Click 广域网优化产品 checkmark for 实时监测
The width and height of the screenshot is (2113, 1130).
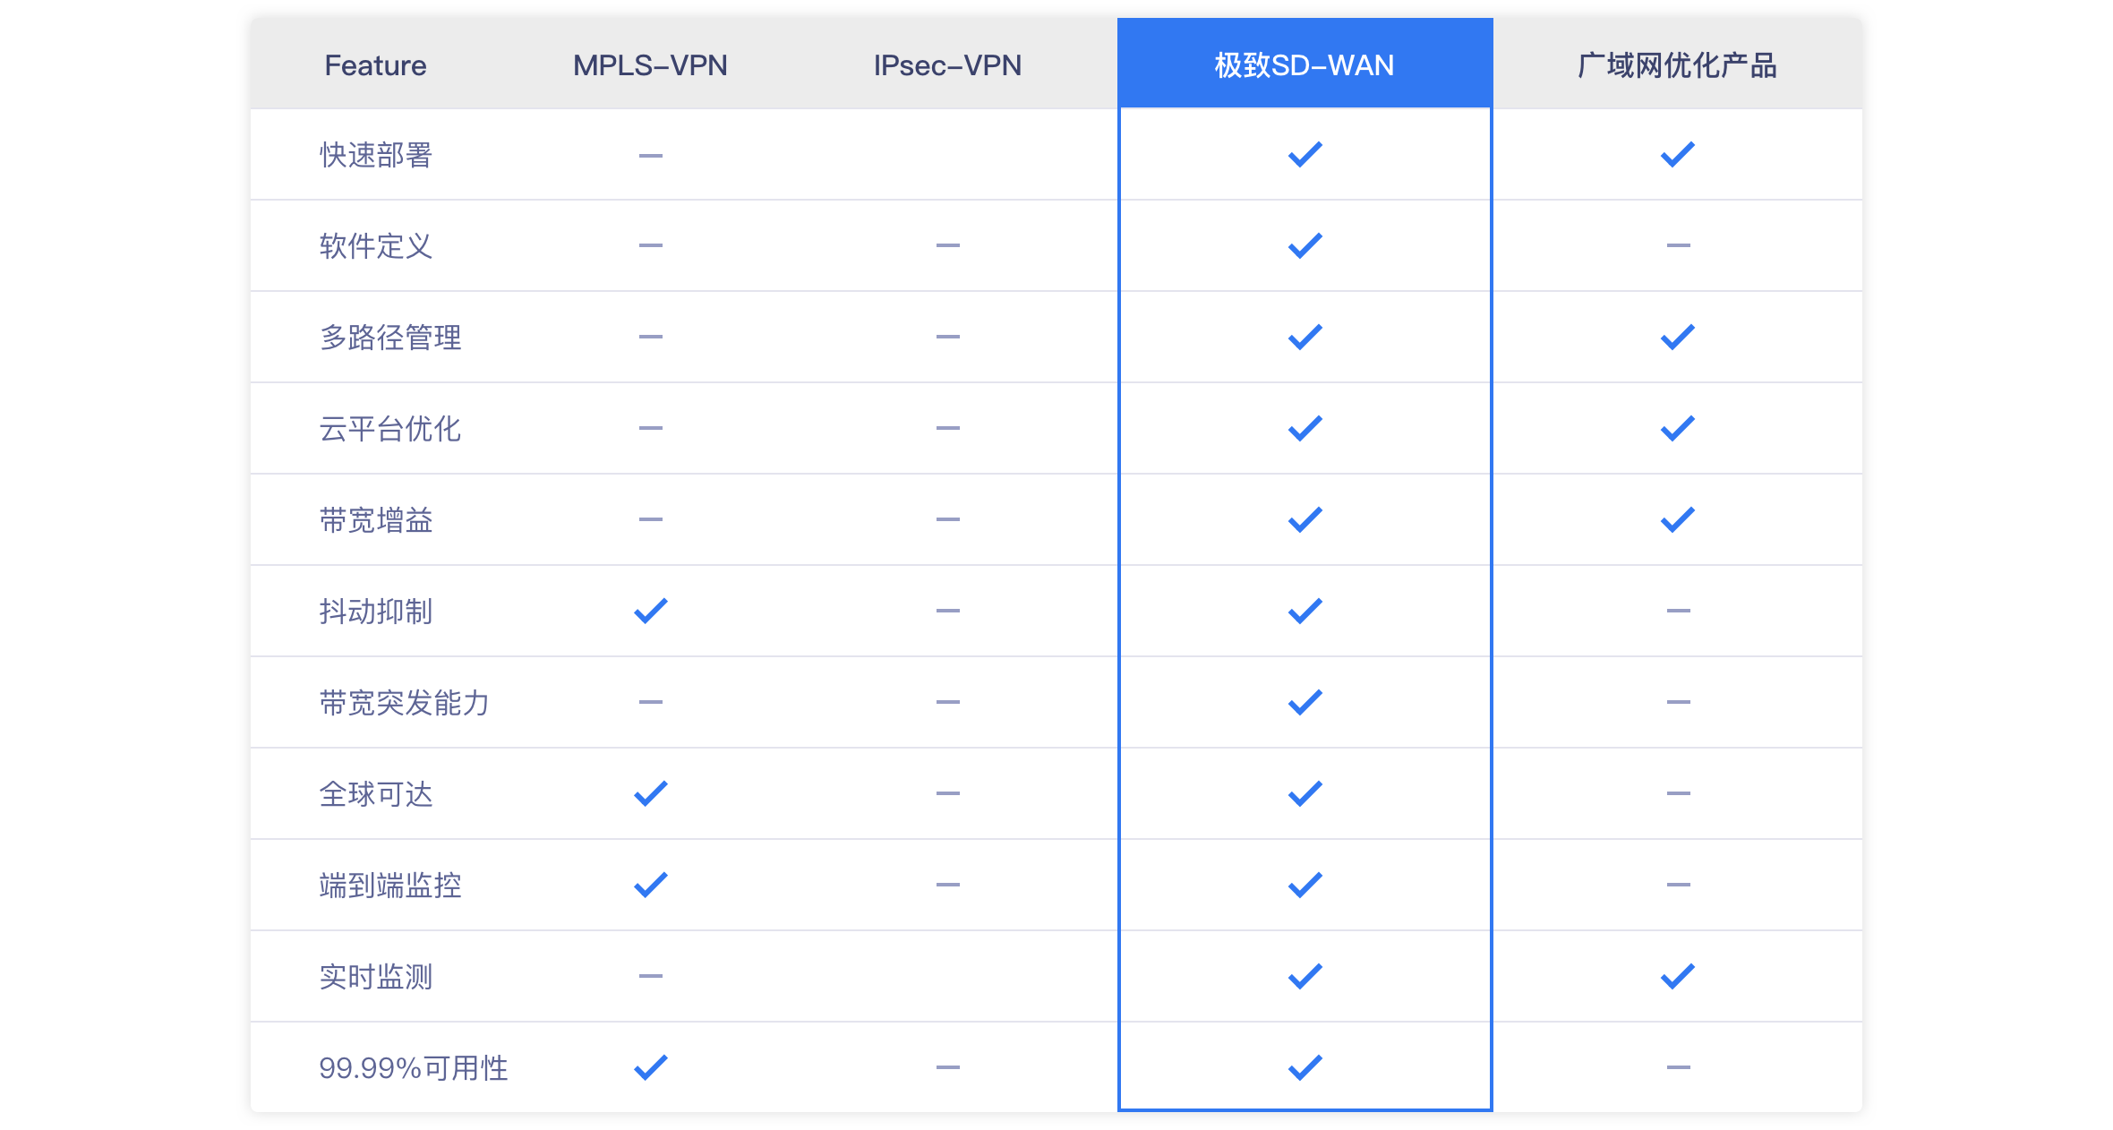[1677, 976]
